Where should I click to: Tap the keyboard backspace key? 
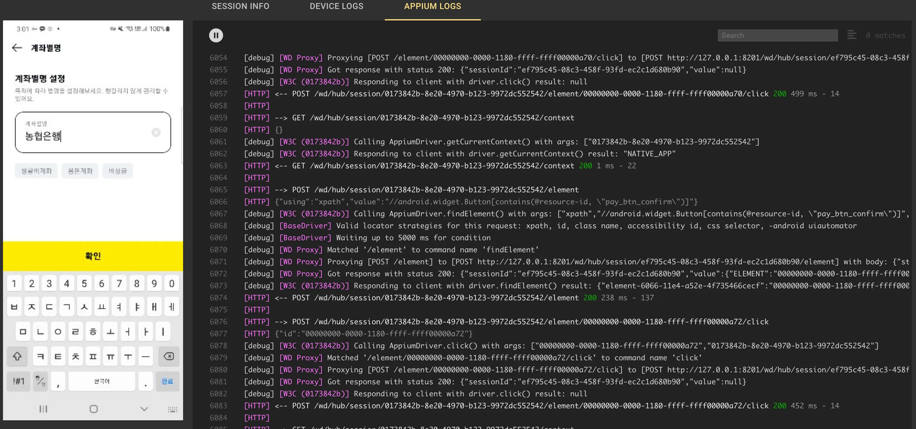point(169,356)
